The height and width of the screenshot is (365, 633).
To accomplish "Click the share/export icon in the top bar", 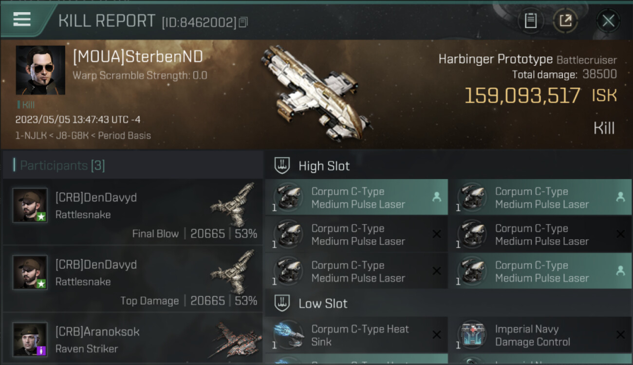I will tap(565, 21).
